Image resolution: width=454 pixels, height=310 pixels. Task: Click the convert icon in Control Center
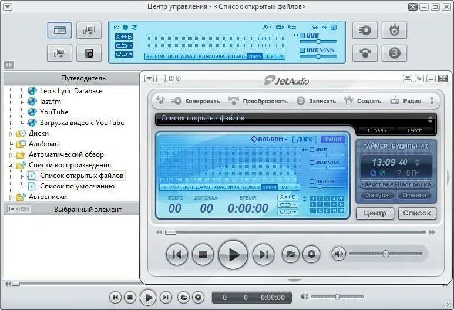point(365,53)
